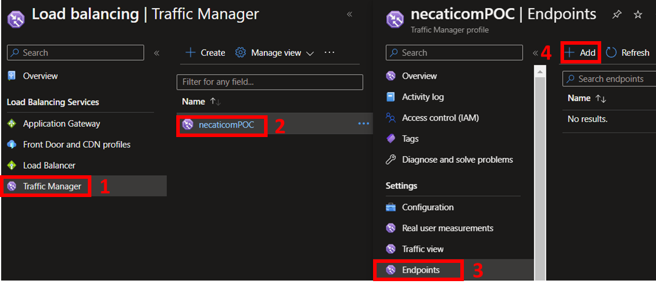Click the No results. text in endpoints list
Image resolution: width=656 pixels, height=297 pixels.
(x=588, y=119)
